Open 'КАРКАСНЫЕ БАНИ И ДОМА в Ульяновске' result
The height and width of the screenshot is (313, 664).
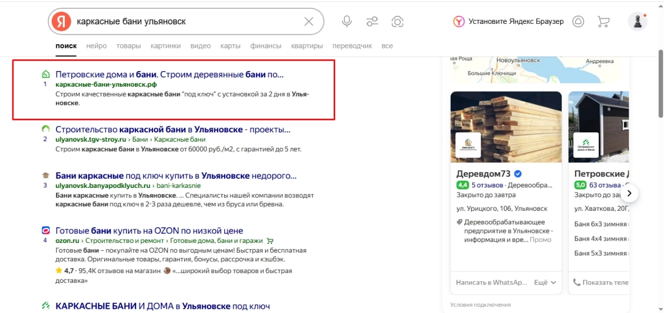point(162,306)
